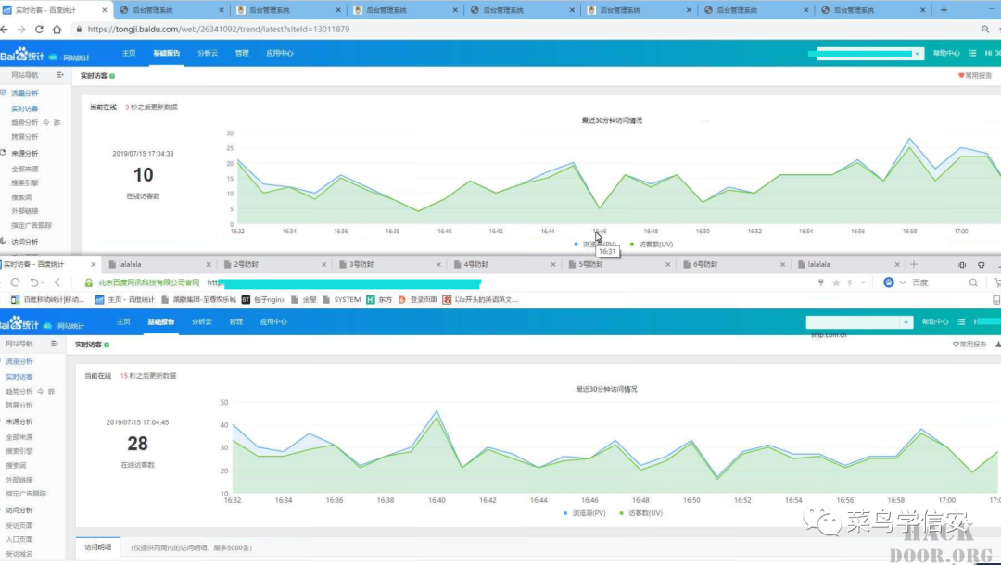
Task: Click Baidu 统计 logo in upper window
Action: [22, 55]
